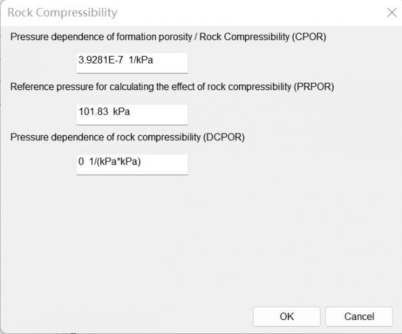
Task: Click the Rock Compressibility window title
Action: (62, 13)
